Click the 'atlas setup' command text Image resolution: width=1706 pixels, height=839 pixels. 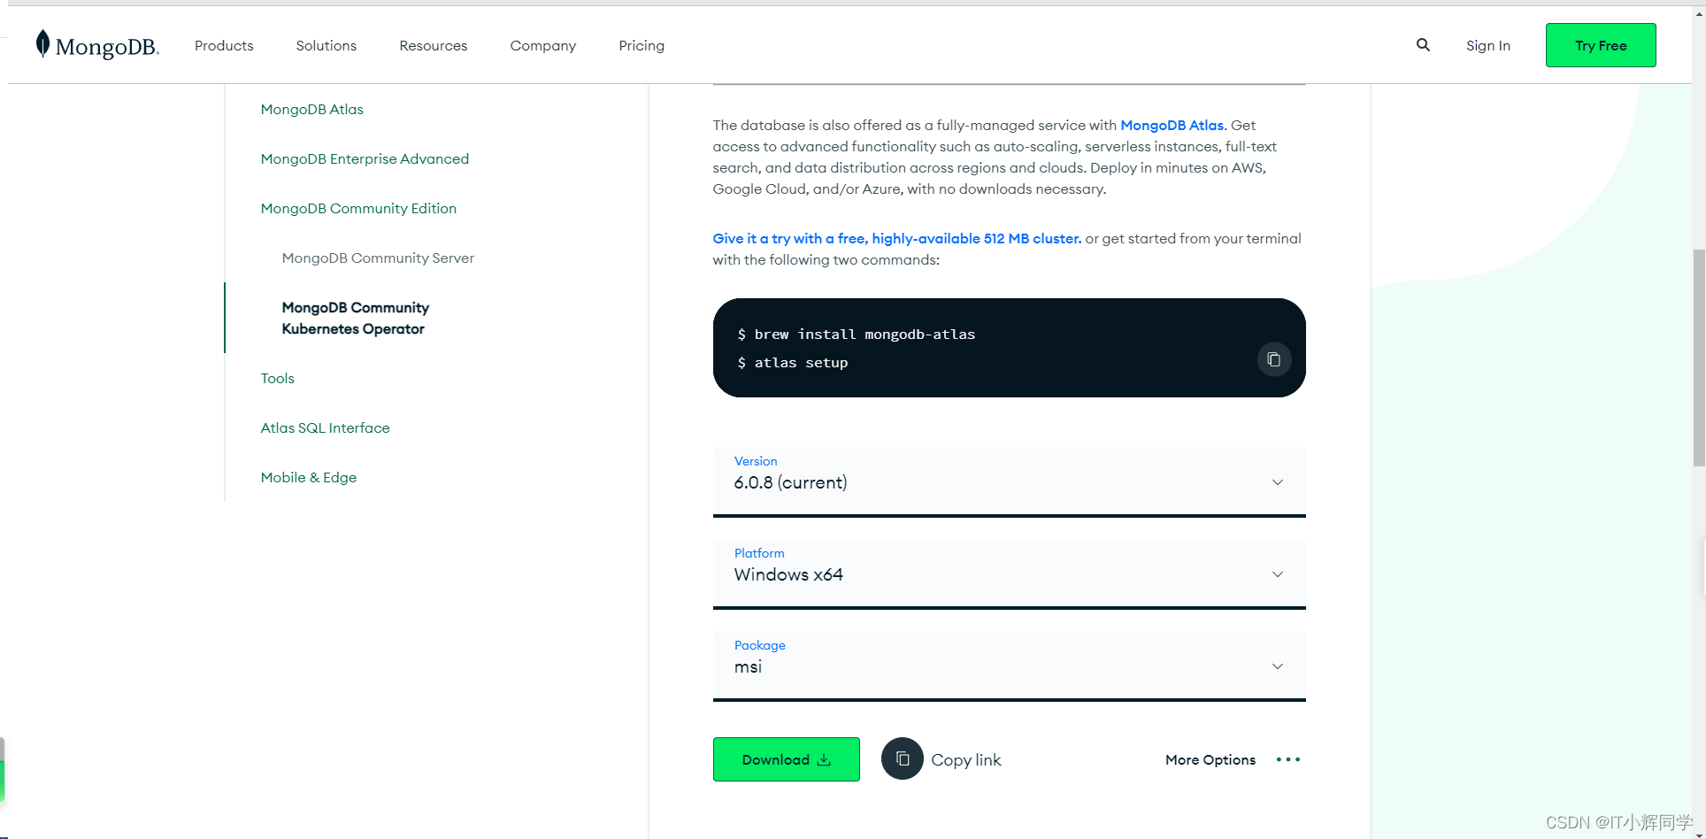[801, 363]
